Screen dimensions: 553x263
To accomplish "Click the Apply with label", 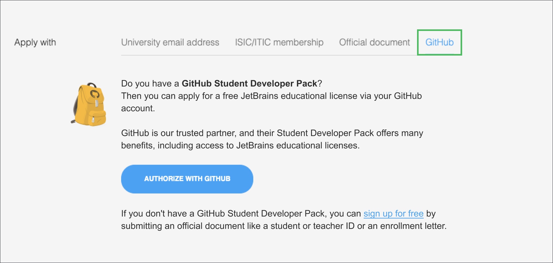I will [35, 42].
